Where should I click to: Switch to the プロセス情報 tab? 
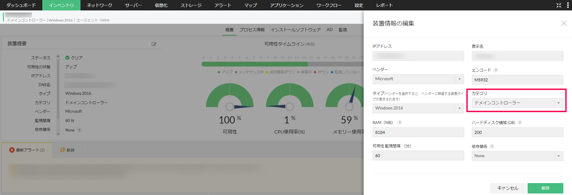(x=252, y=30)
